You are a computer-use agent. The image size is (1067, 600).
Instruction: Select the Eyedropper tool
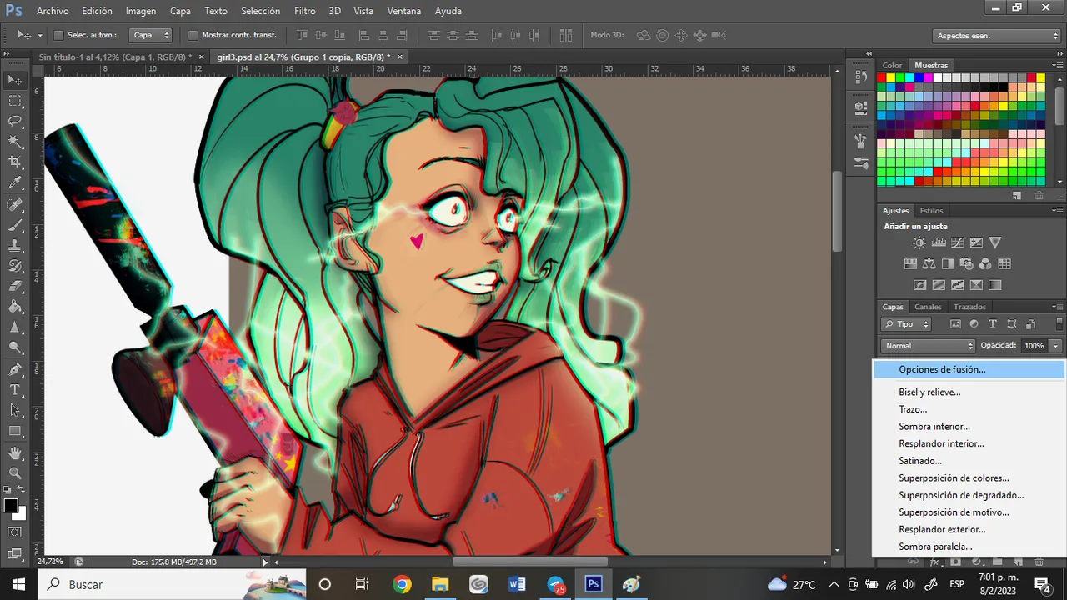(x=15, y=182)
